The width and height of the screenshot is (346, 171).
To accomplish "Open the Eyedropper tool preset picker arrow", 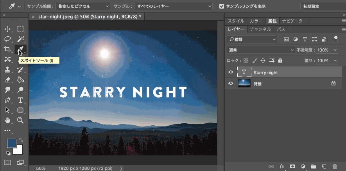I will 19,7.
